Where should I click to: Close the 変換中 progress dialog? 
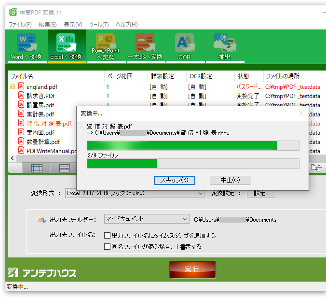pyautogui.click(x=301, y=114)
